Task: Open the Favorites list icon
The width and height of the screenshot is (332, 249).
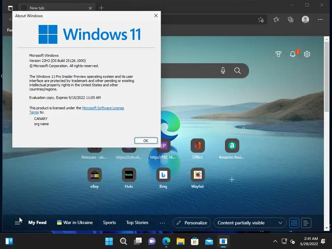Action: (x=276, y=20)
